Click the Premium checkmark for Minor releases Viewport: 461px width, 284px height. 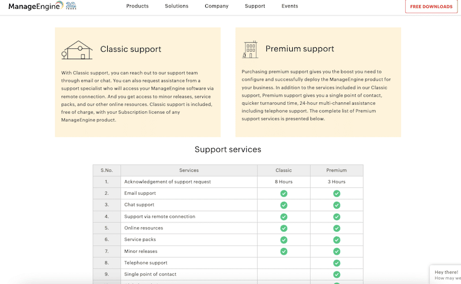pyautogui.click(x=337, y=251)
